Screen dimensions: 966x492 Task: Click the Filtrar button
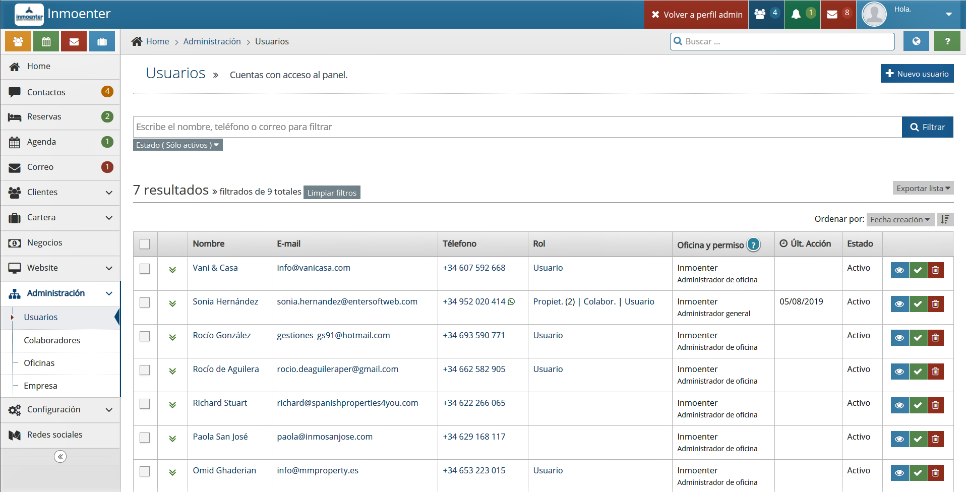927,127
